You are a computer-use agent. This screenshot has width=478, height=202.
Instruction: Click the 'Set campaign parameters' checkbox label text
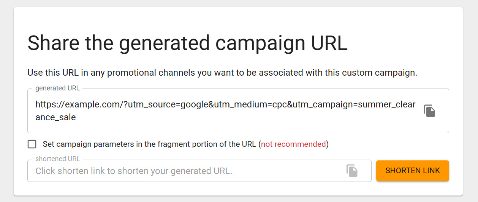pyautogui.click(x=150, y=144)
